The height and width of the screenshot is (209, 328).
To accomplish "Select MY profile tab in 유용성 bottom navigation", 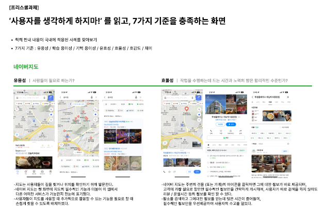I will [x=51, y=172].
